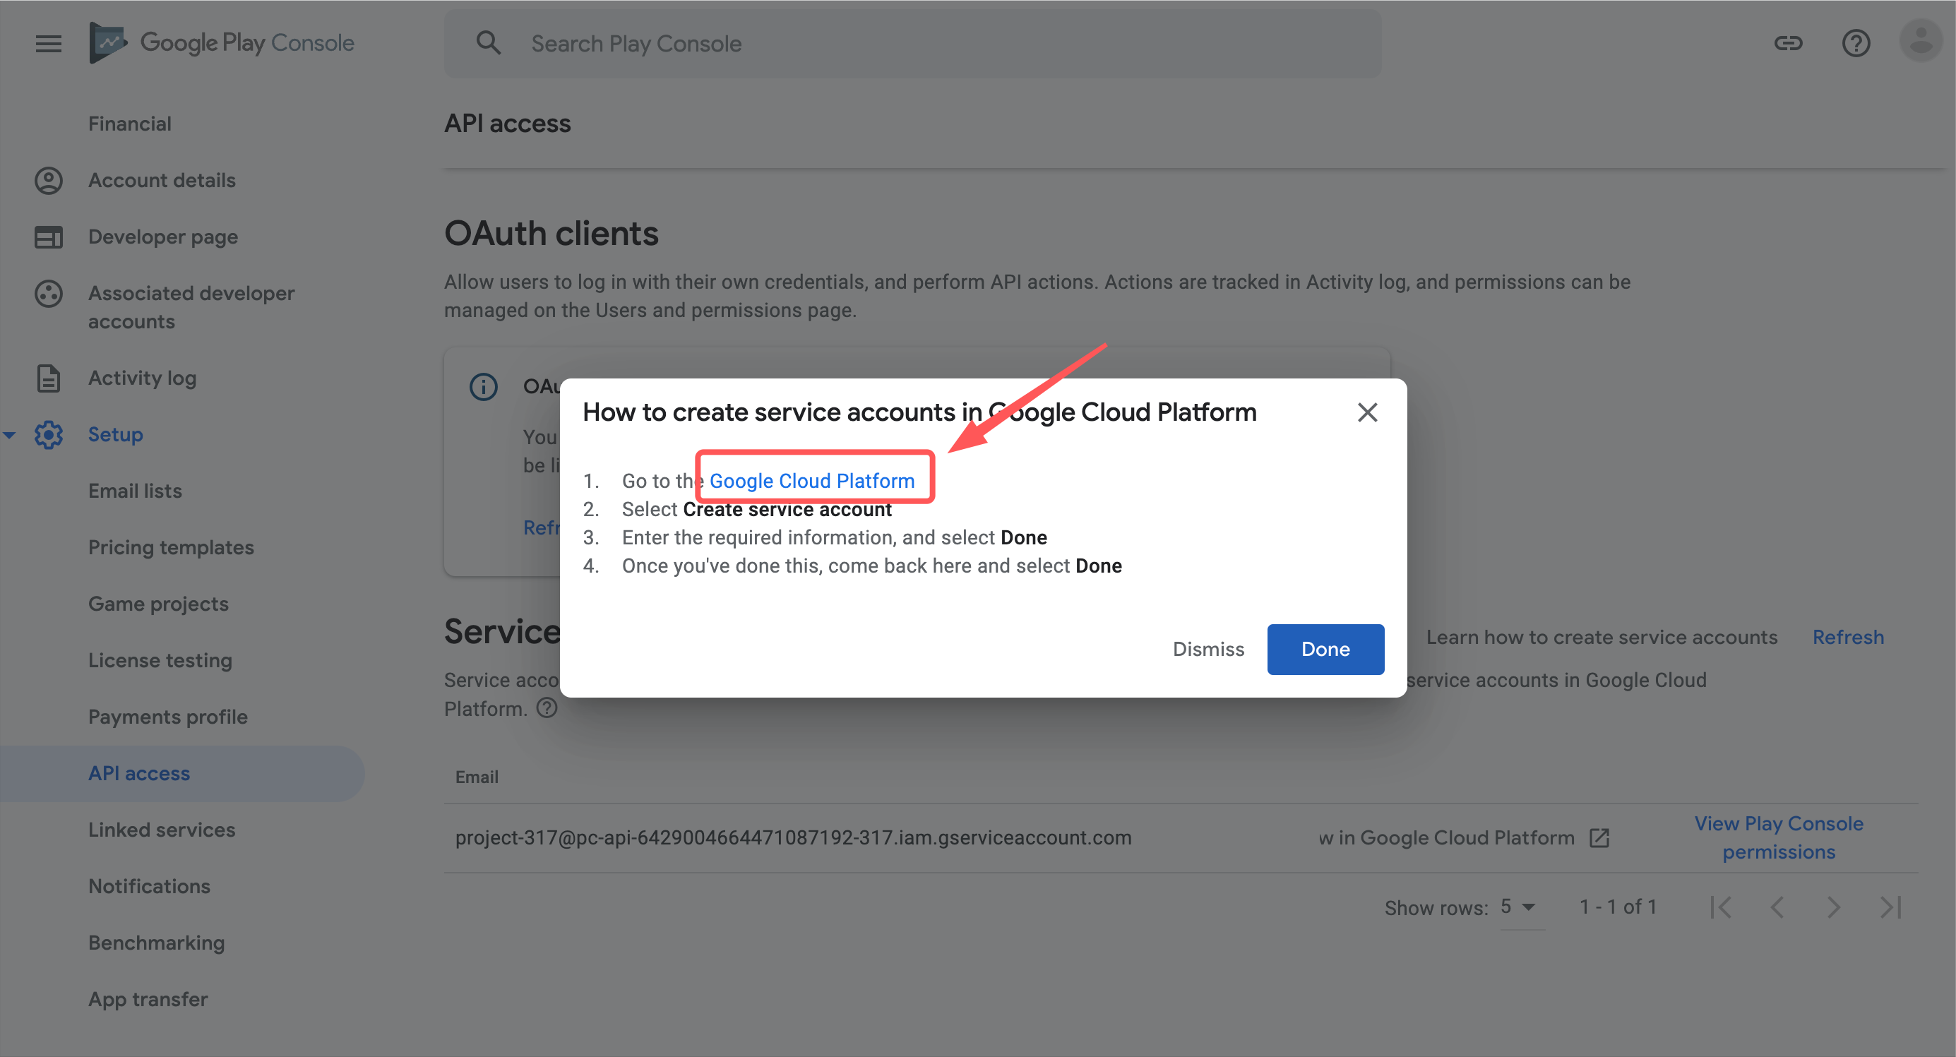Image resolution: width=1956 pixels, height=1057 pixels.
Task: Click the Done button in the dialog
Action: pyautogui.click(x=1325, y=649)
